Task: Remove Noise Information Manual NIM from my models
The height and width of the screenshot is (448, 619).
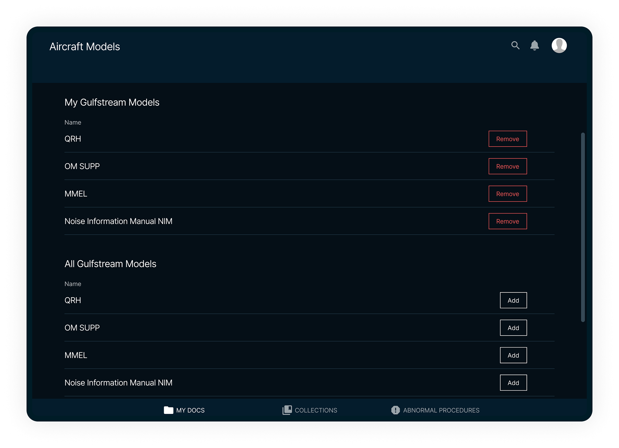Action: (x=507, y=221)
